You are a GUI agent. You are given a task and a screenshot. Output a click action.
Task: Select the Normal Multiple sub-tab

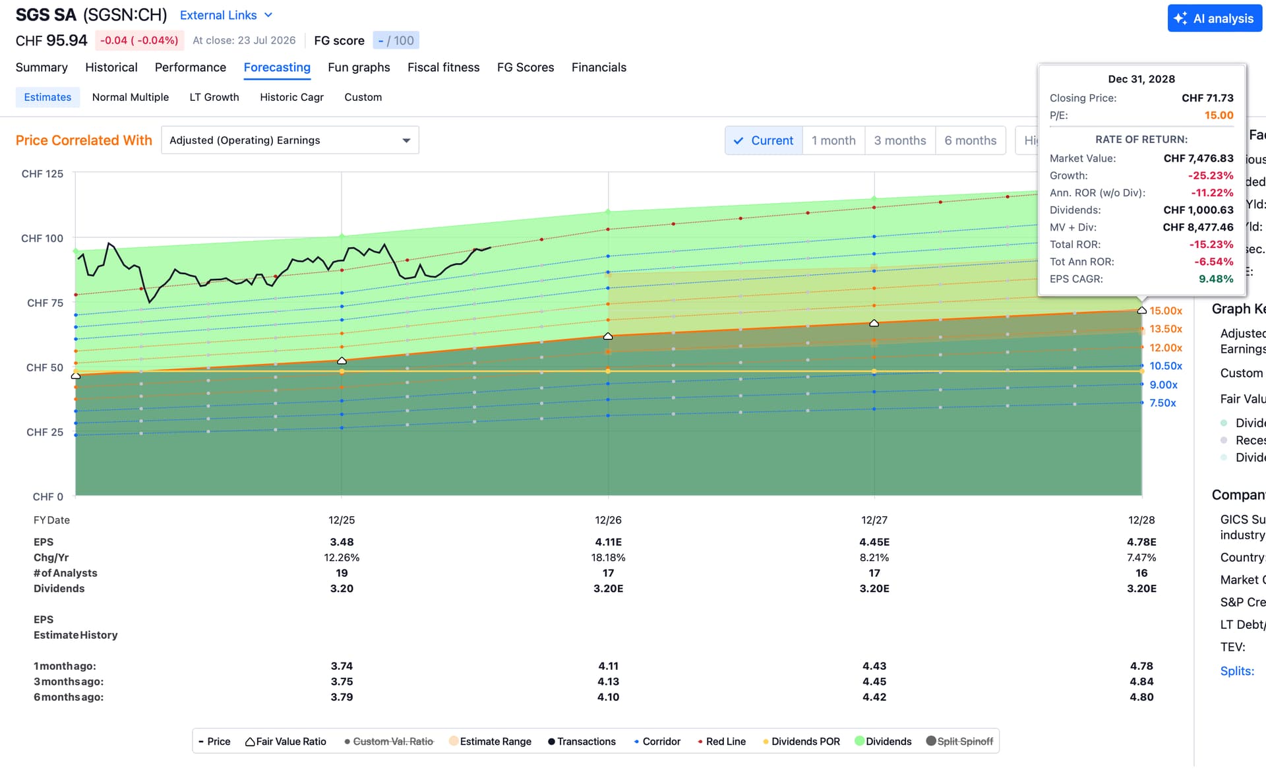tap(131, 97)
